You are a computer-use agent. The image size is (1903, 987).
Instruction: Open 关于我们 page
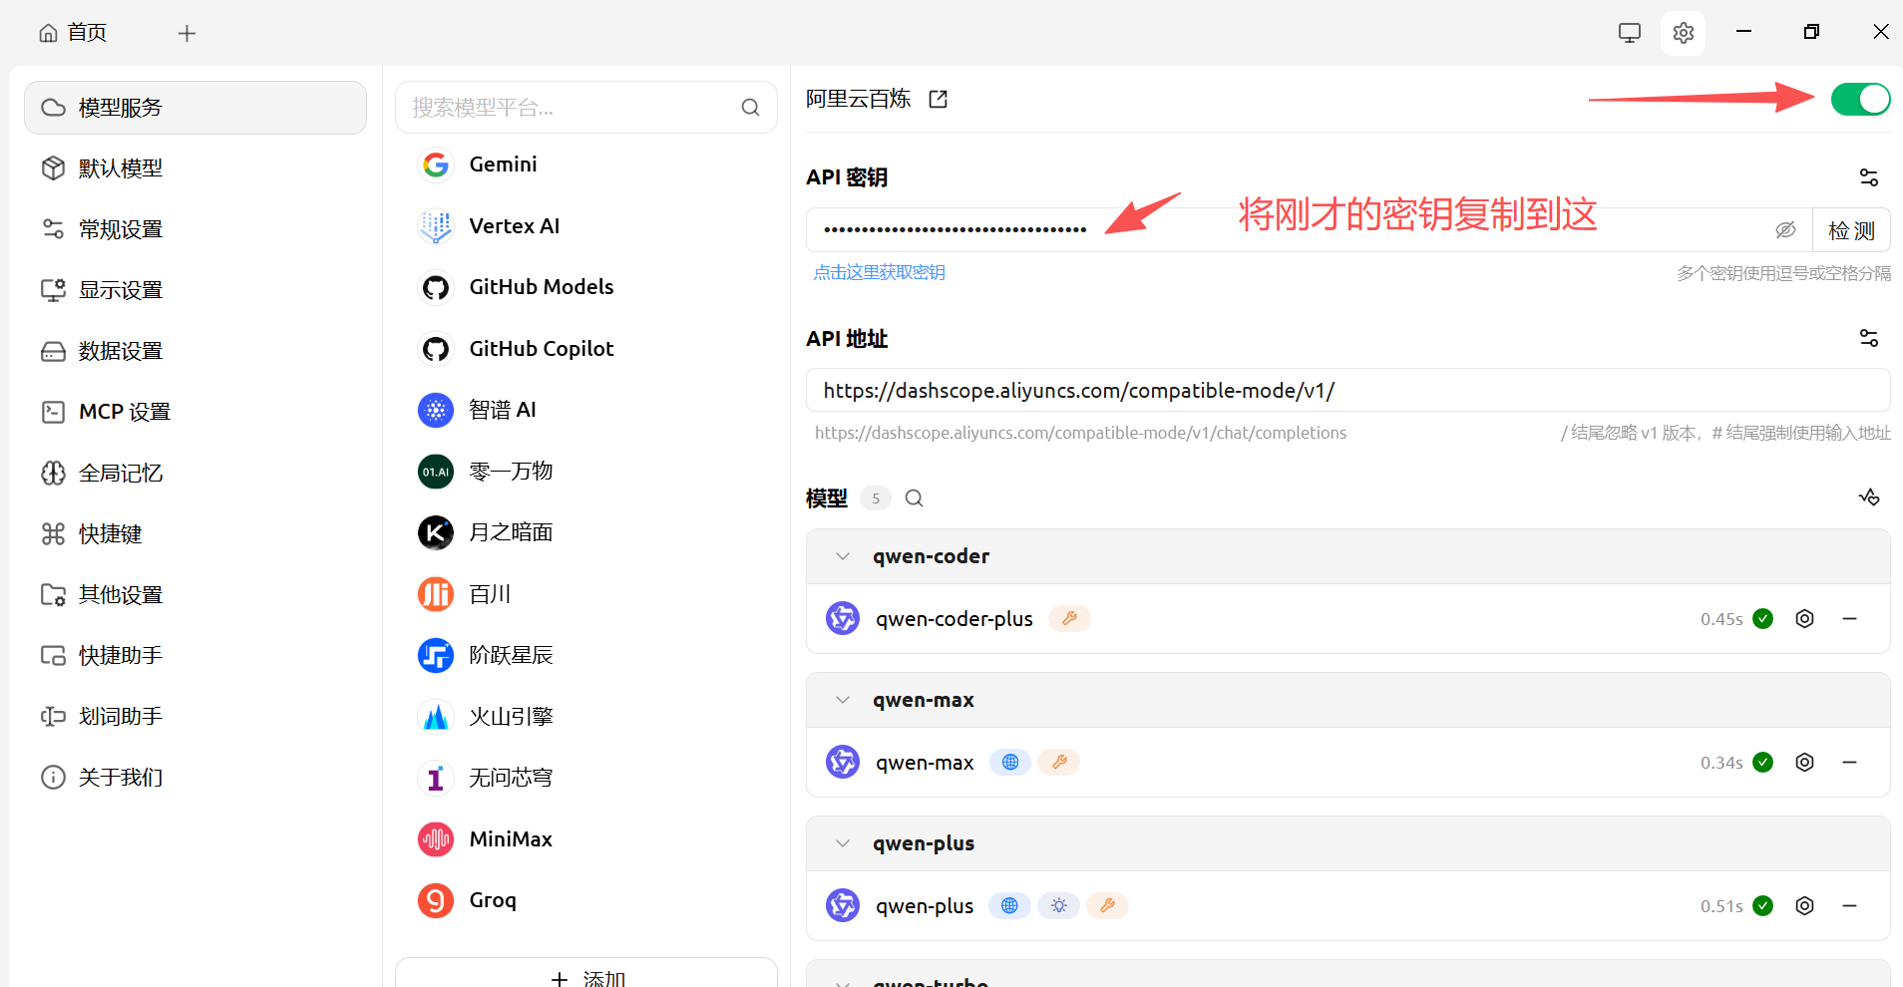click(x=195, y=777)
